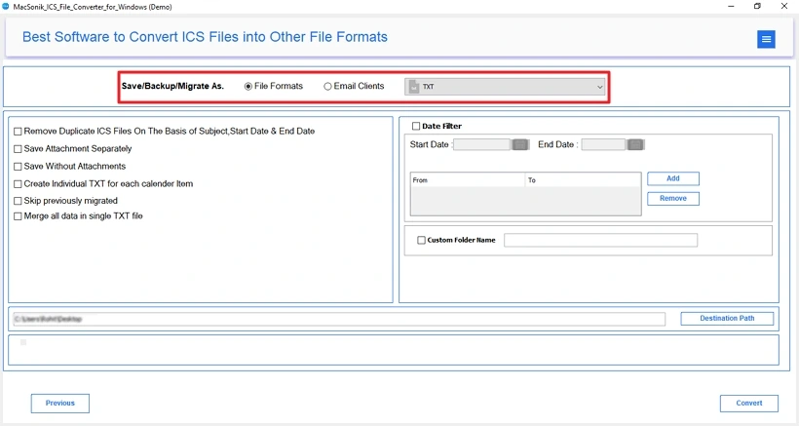This screenshot has height=426, width=799.
Task: Restore down the MacSonik window
Action: 757,6
